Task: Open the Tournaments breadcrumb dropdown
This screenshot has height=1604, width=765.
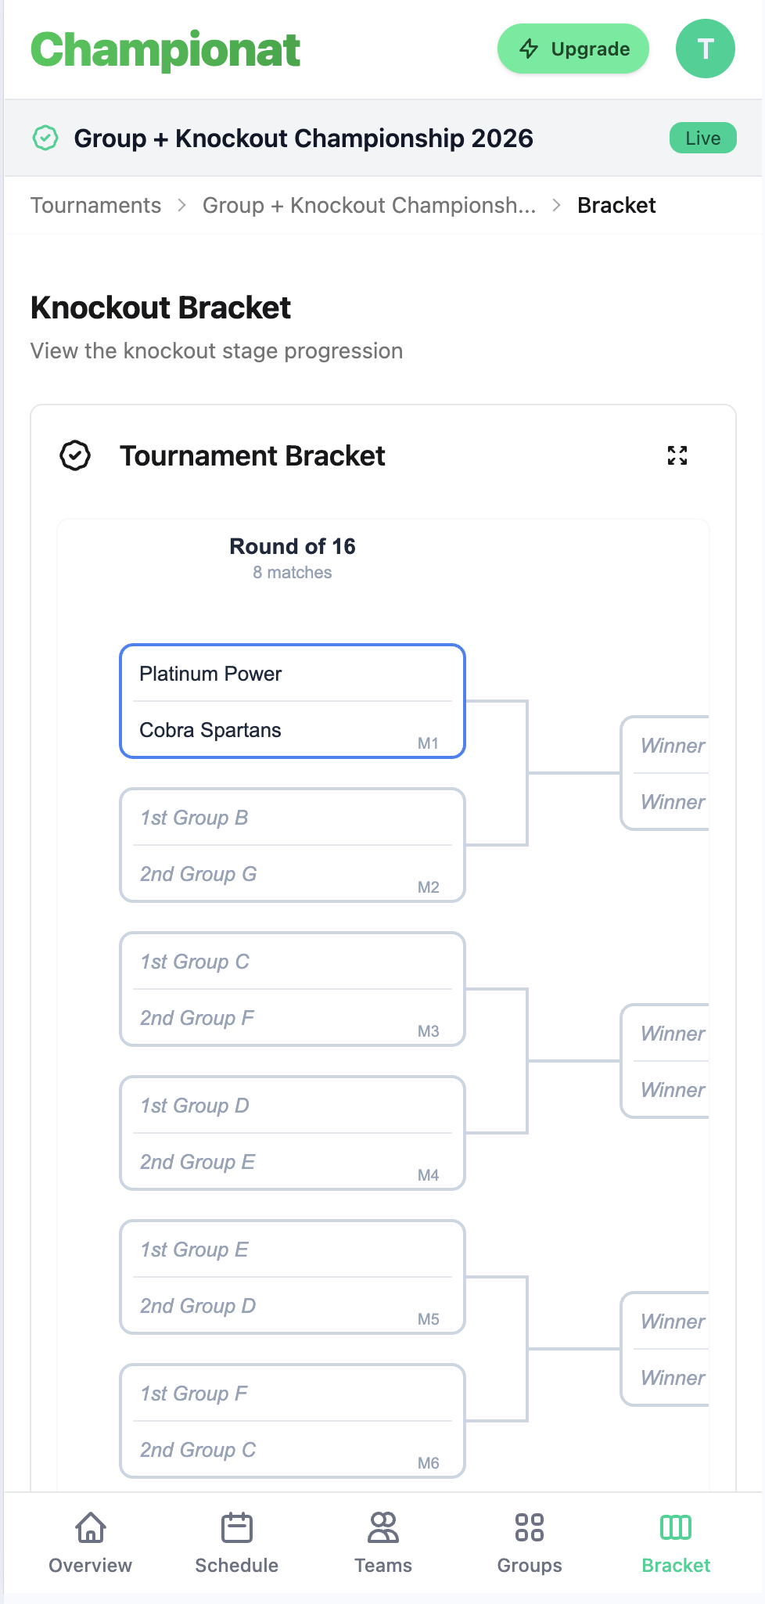Action: [x=95, y=205]
